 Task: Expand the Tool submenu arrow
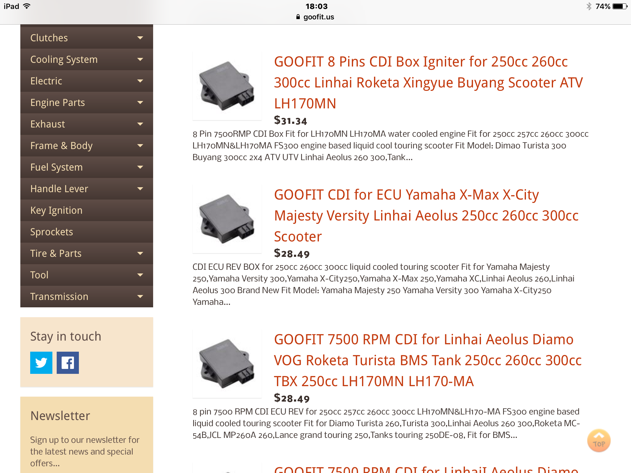[x=140, y=275]
